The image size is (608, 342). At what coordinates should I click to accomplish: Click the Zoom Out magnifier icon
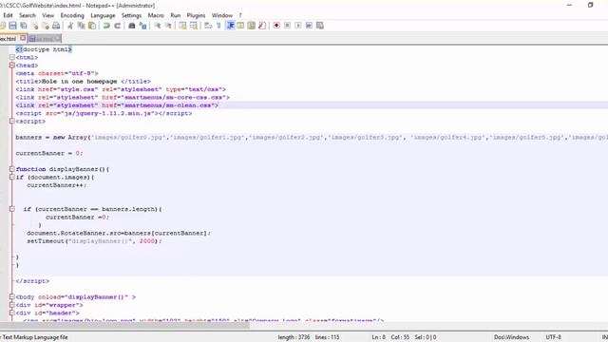[x=168, y=26]
